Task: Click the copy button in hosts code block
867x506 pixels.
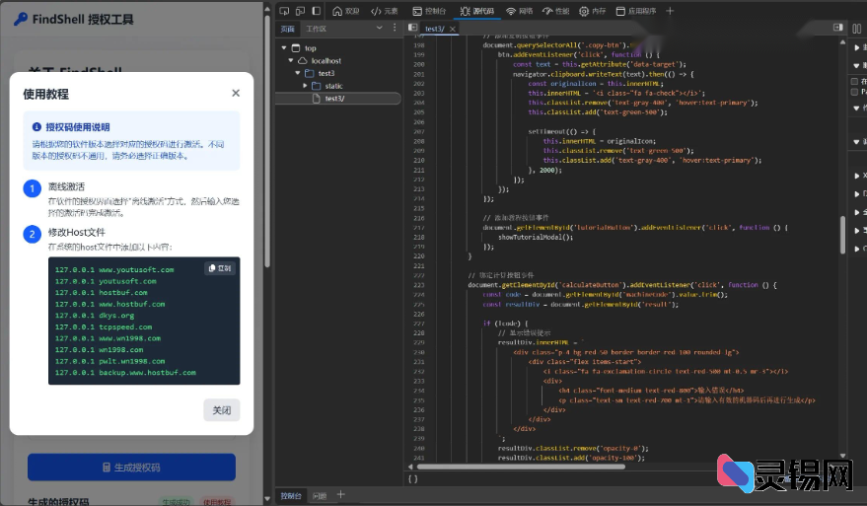Action: coord(219,268)
